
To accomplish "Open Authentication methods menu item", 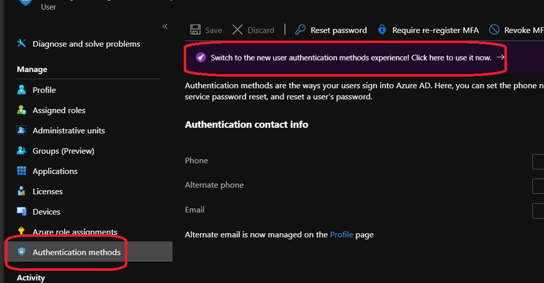I will (76, 252).
